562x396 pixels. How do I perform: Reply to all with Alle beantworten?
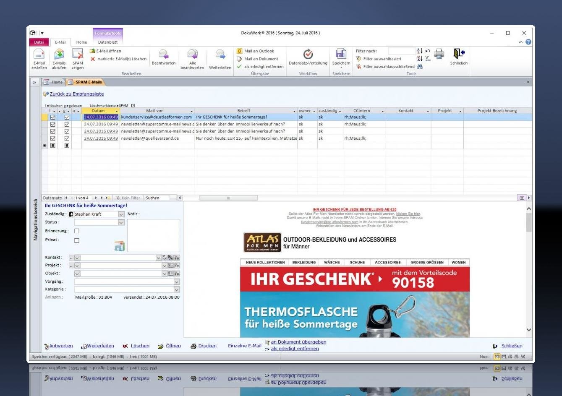(x=192, y=55)
